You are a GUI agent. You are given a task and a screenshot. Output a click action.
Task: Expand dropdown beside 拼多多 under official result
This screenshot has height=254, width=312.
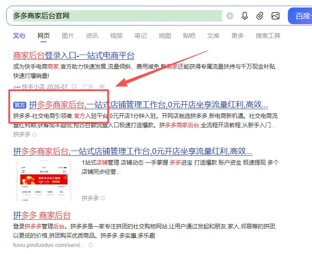(34, 135)
